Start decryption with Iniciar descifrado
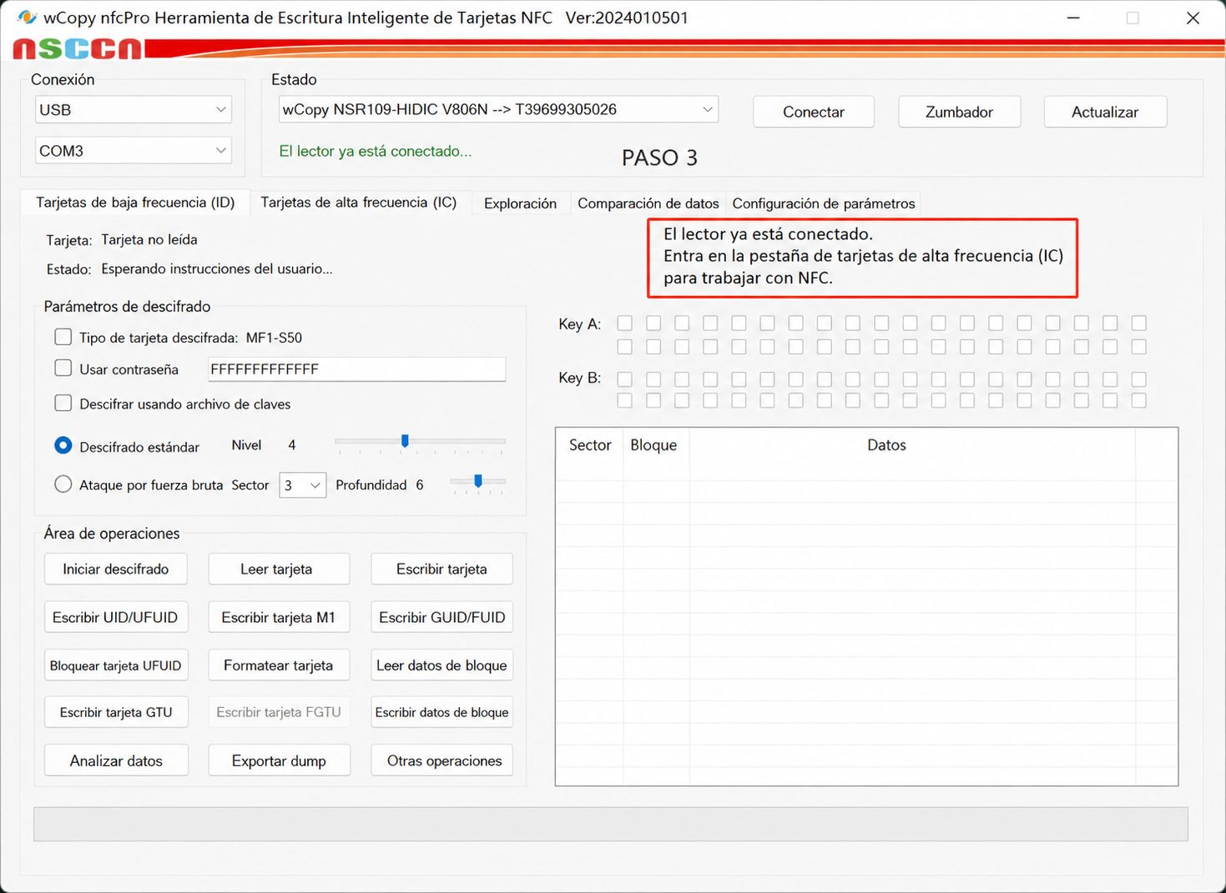 [x=116, y=569]
